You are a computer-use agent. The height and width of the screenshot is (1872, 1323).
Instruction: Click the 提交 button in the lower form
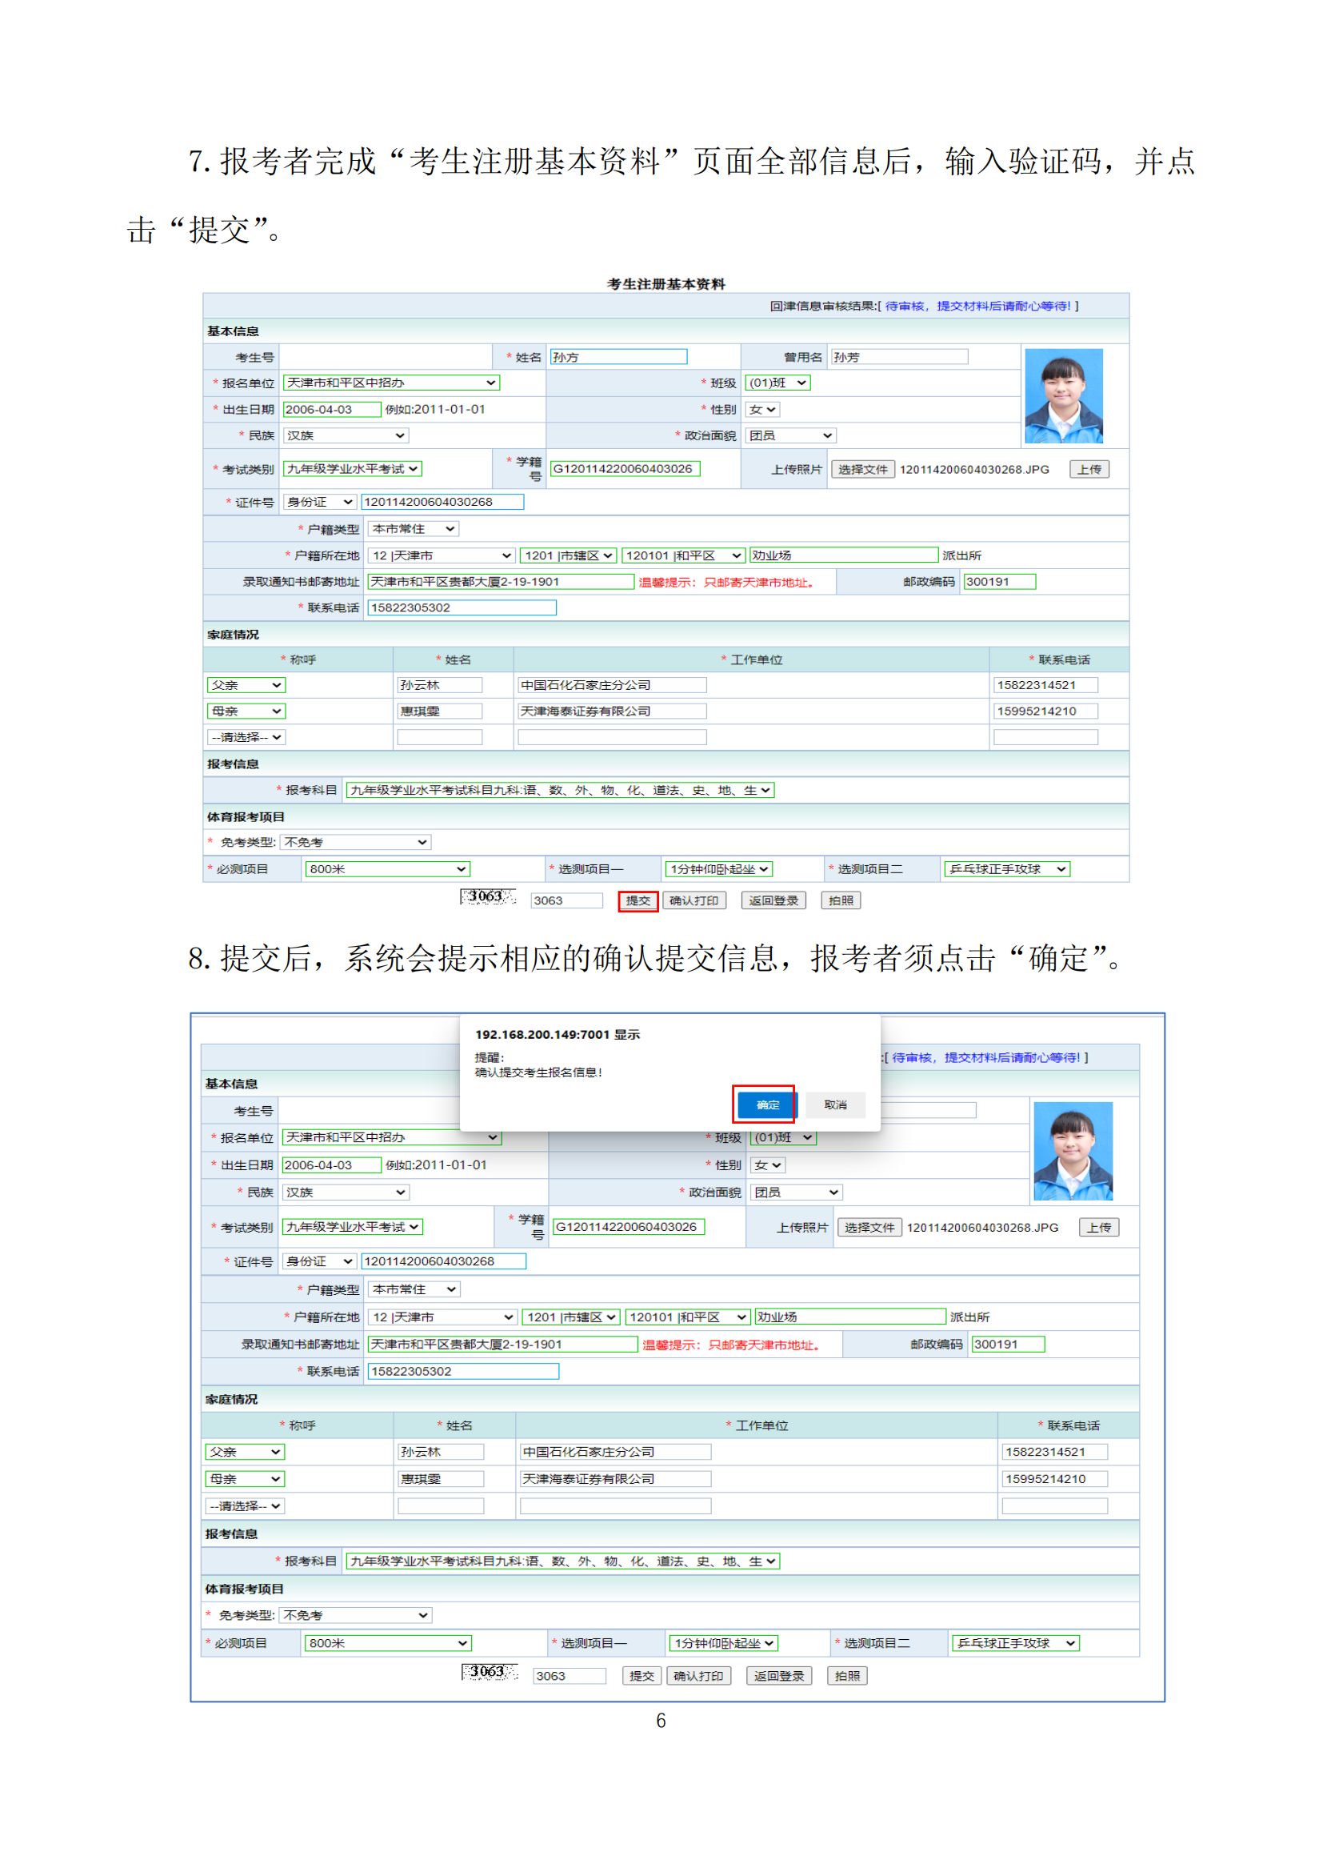(642, 1675)
